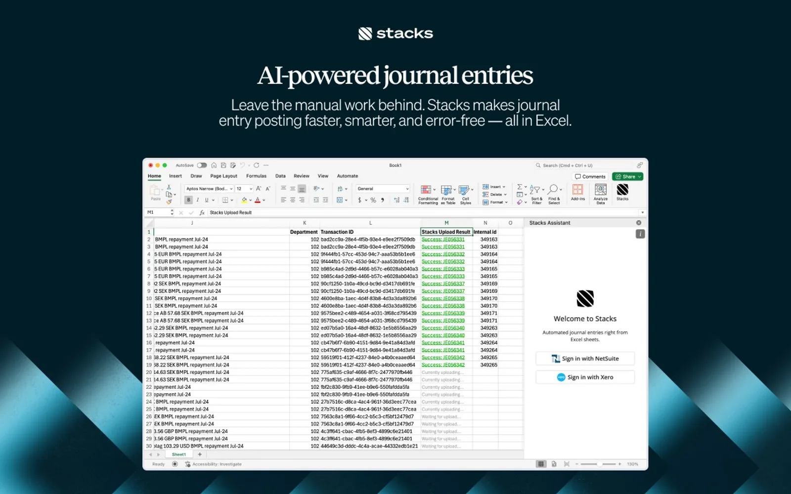The image size is (791, 494).
Task: Open the font size 12 dropdown
Action: coord(244,189)
